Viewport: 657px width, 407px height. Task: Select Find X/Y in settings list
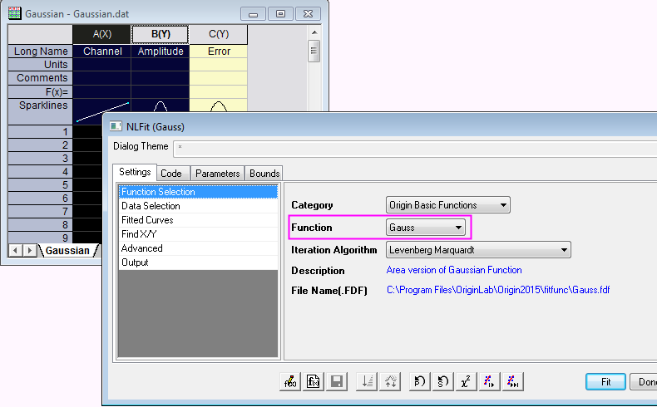(x=198, y=234)
